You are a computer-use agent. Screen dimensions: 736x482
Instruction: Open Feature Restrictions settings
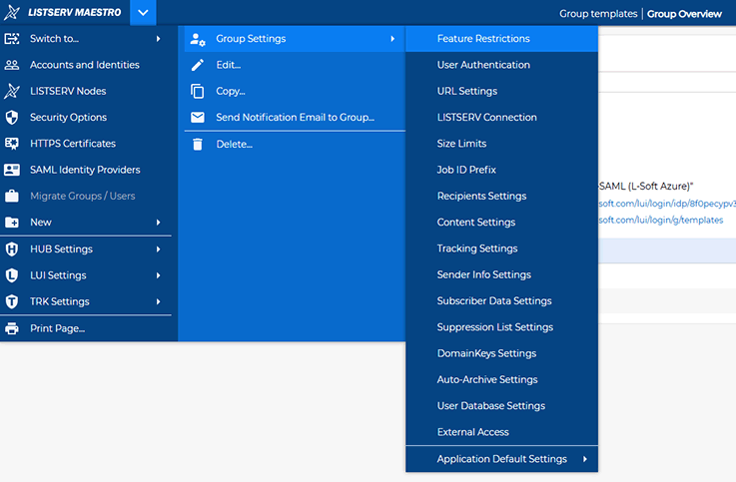[x=501, y=39]
